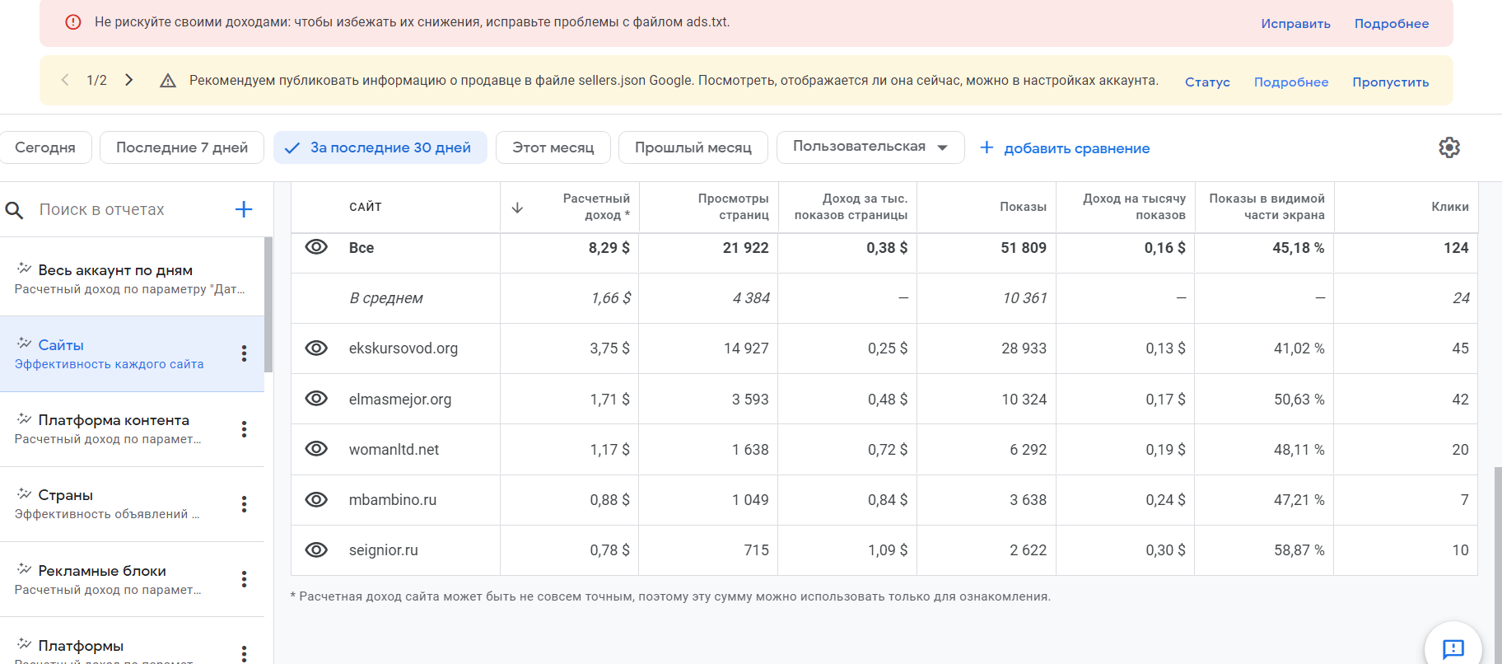Select the Последние 7 дней date filter
This screenshot has height=664, width=1502.
pyautogui.click(x=181, y=147)
